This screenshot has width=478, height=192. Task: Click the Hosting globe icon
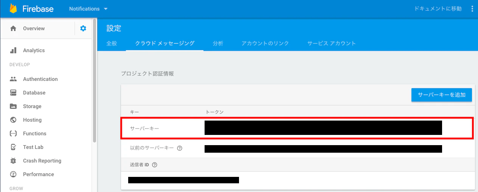click(x=13, y=120)
